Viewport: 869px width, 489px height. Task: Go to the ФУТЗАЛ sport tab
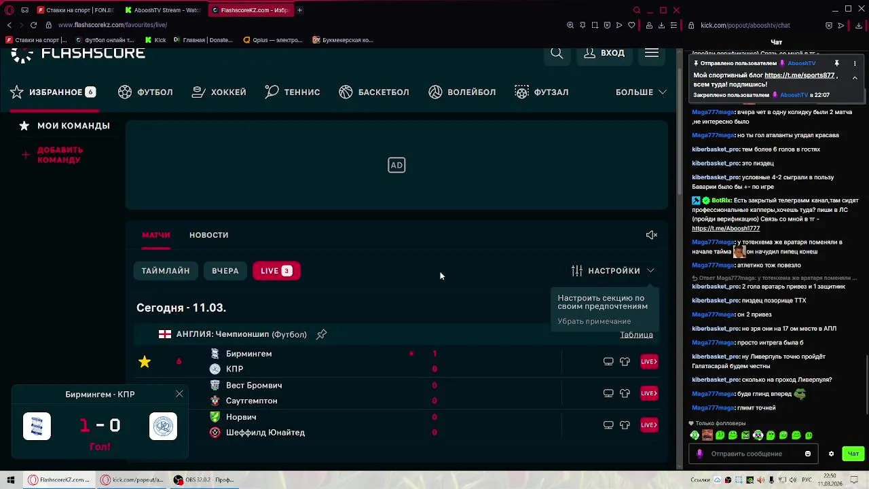pyautogui.click(x=542, y=92)
